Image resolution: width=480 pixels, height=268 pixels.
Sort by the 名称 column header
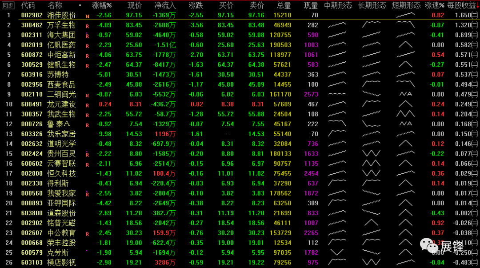pos(55,5)
